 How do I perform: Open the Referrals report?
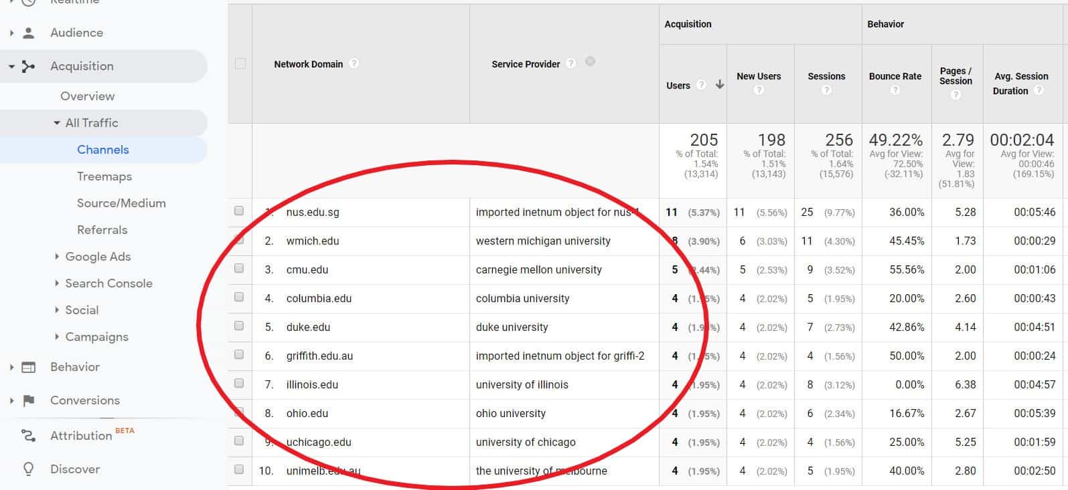(102, 230)
